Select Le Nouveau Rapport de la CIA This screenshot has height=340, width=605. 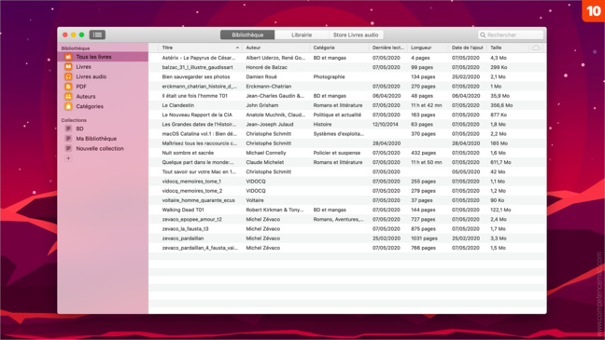347,115
